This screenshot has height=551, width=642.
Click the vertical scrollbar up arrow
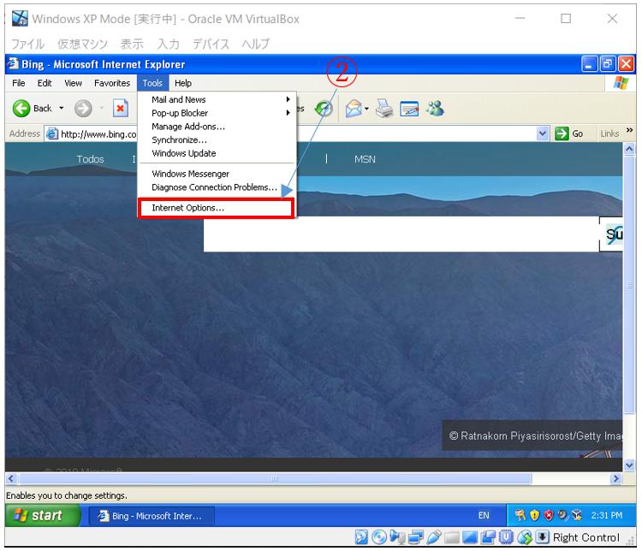pos(629,149)
